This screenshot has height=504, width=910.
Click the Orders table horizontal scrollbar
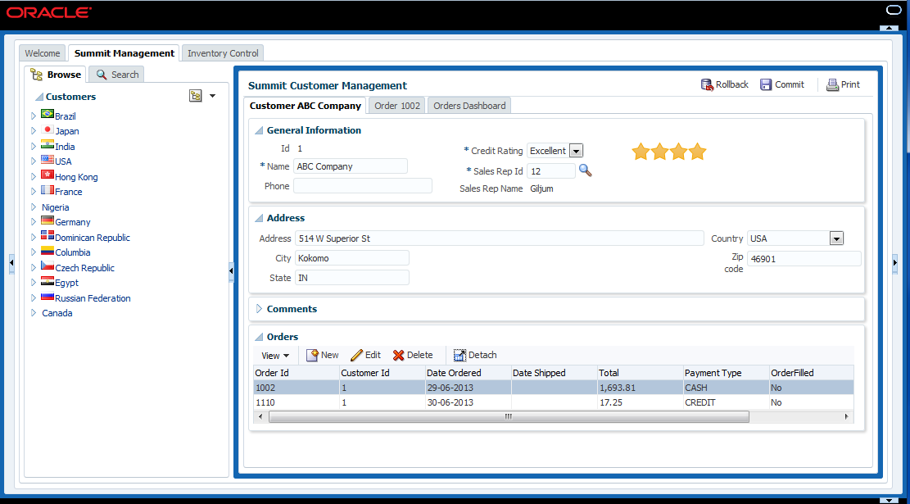click(x=508, y=416)
